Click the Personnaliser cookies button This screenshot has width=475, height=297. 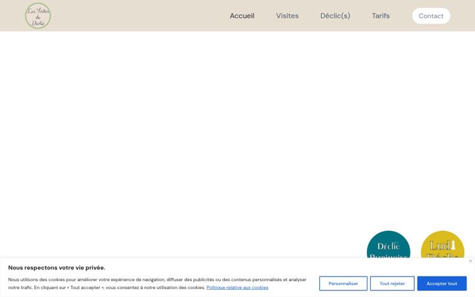[343, 283]
